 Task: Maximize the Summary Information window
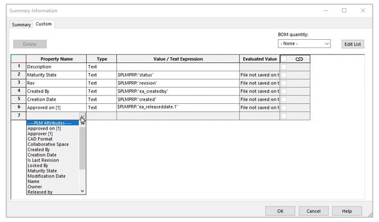click(x=344, y=10)
